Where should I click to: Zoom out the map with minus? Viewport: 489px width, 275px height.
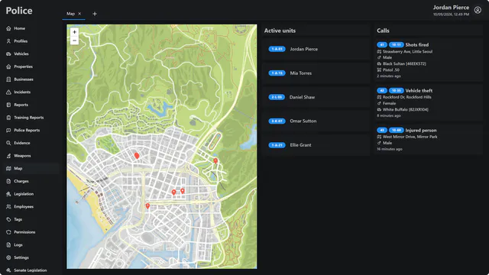coord(74,40)
